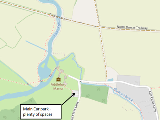The width and height of the screenshot is (160, 120).
Task: Click the Fiddleford Manor castle icon
Action: pyautogui.click(x=58, y=79)
